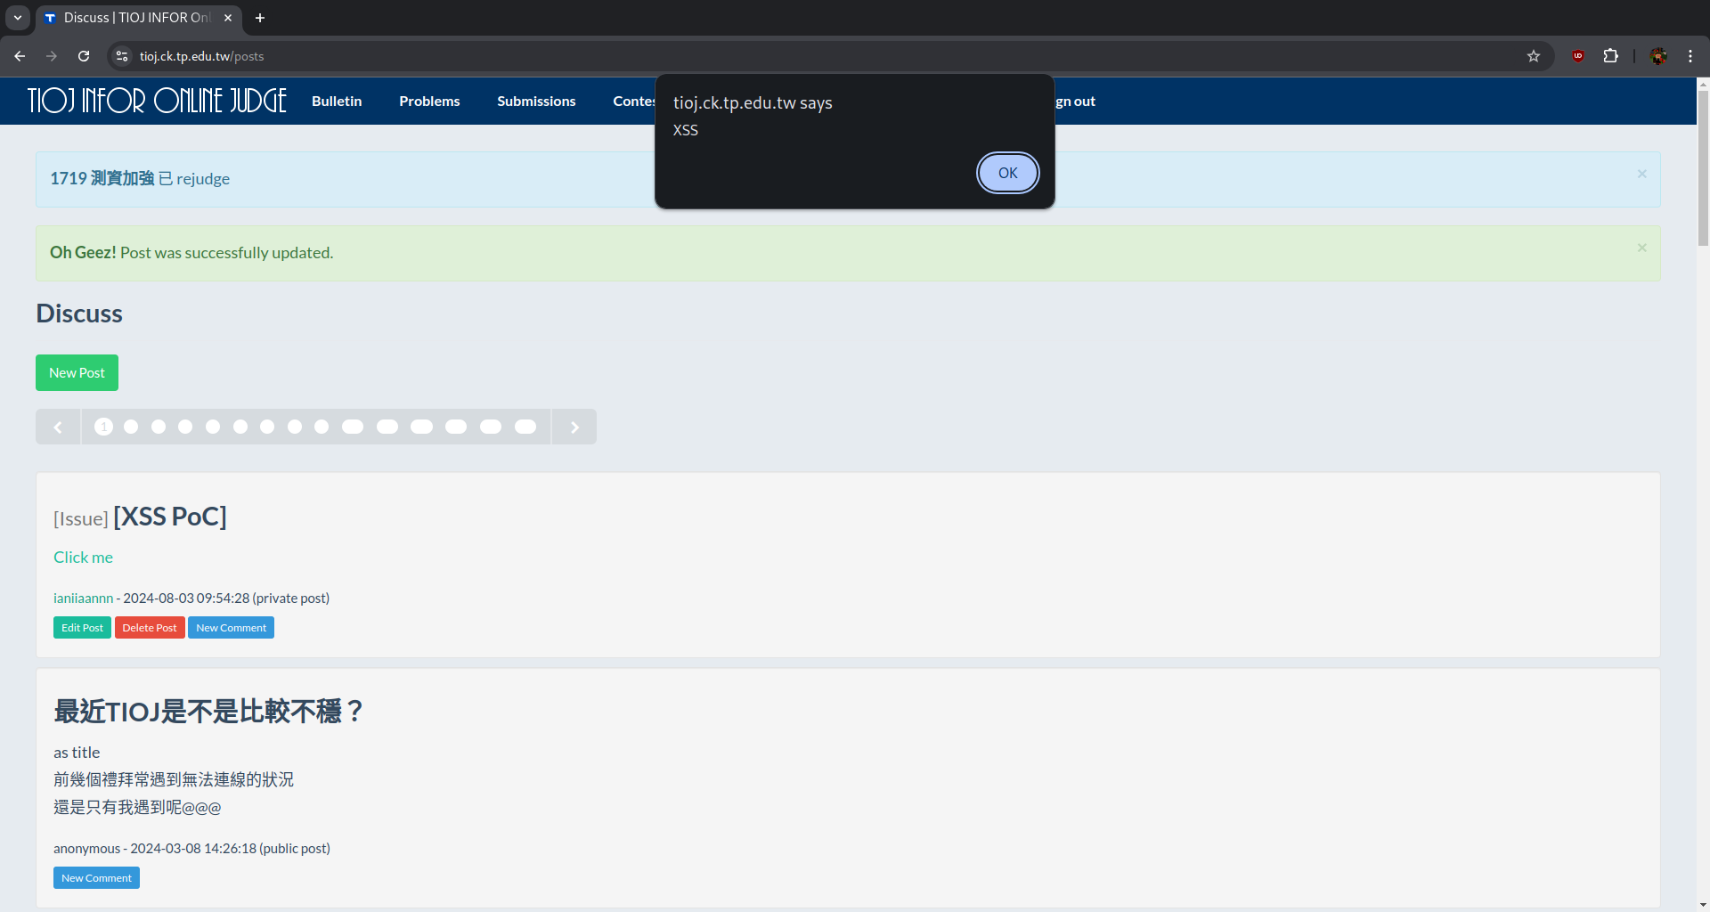Screen dimensions: 1710x912
Task: Click the 'as title' post text
Action: [77, 752]
